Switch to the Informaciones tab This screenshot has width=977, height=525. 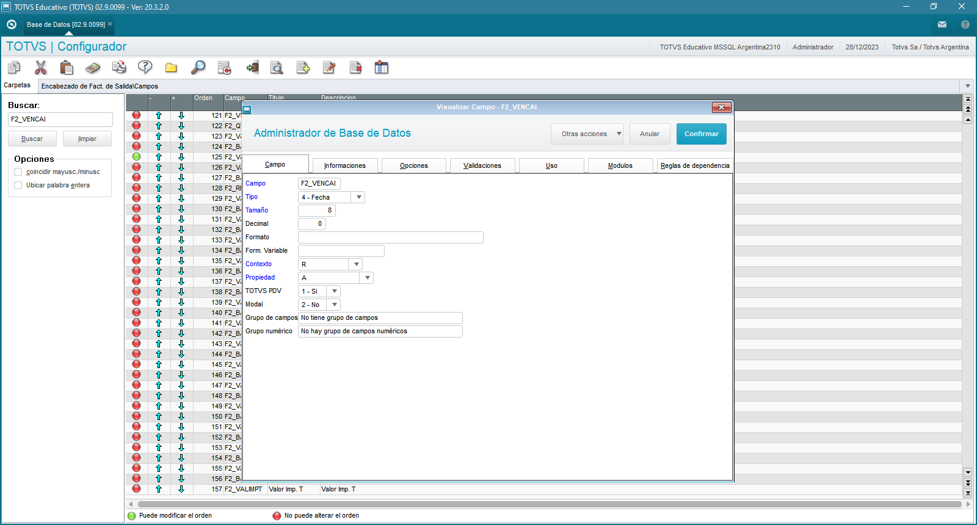345,165
